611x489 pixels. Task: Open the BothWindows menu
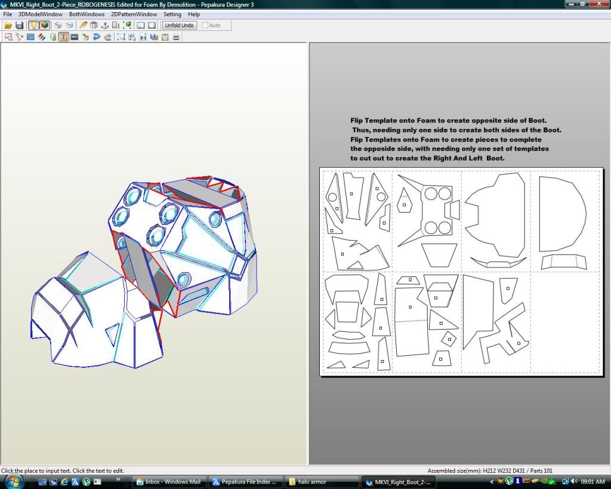click(x=87, y=14)
